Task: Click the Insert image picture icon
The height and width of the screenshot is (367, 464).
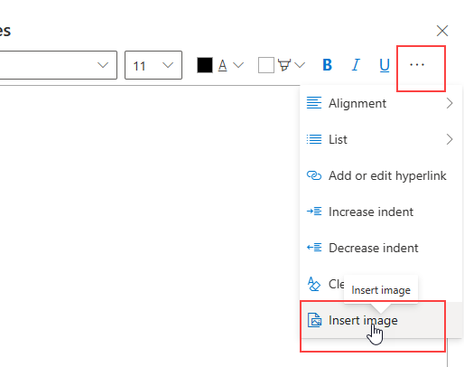Action: [314, 320]
